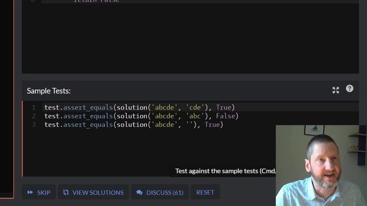The height and width of the screenshot is (206, 367).
Task: Click line number 2 in the Sample Tests gutter
Action: [34, 116]
